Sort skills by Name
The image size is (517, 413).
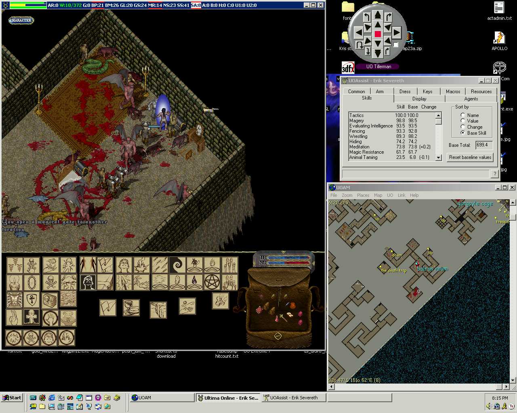tap(463, 115)
